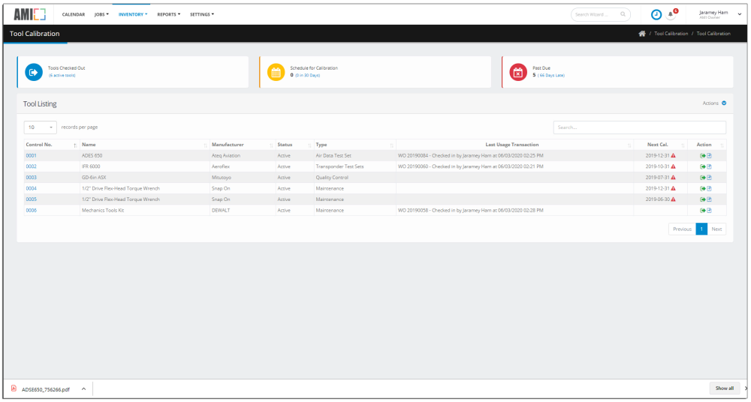
Task: Open the downloaded ADSE650_756266.pdf file
Action: (46, 389)
